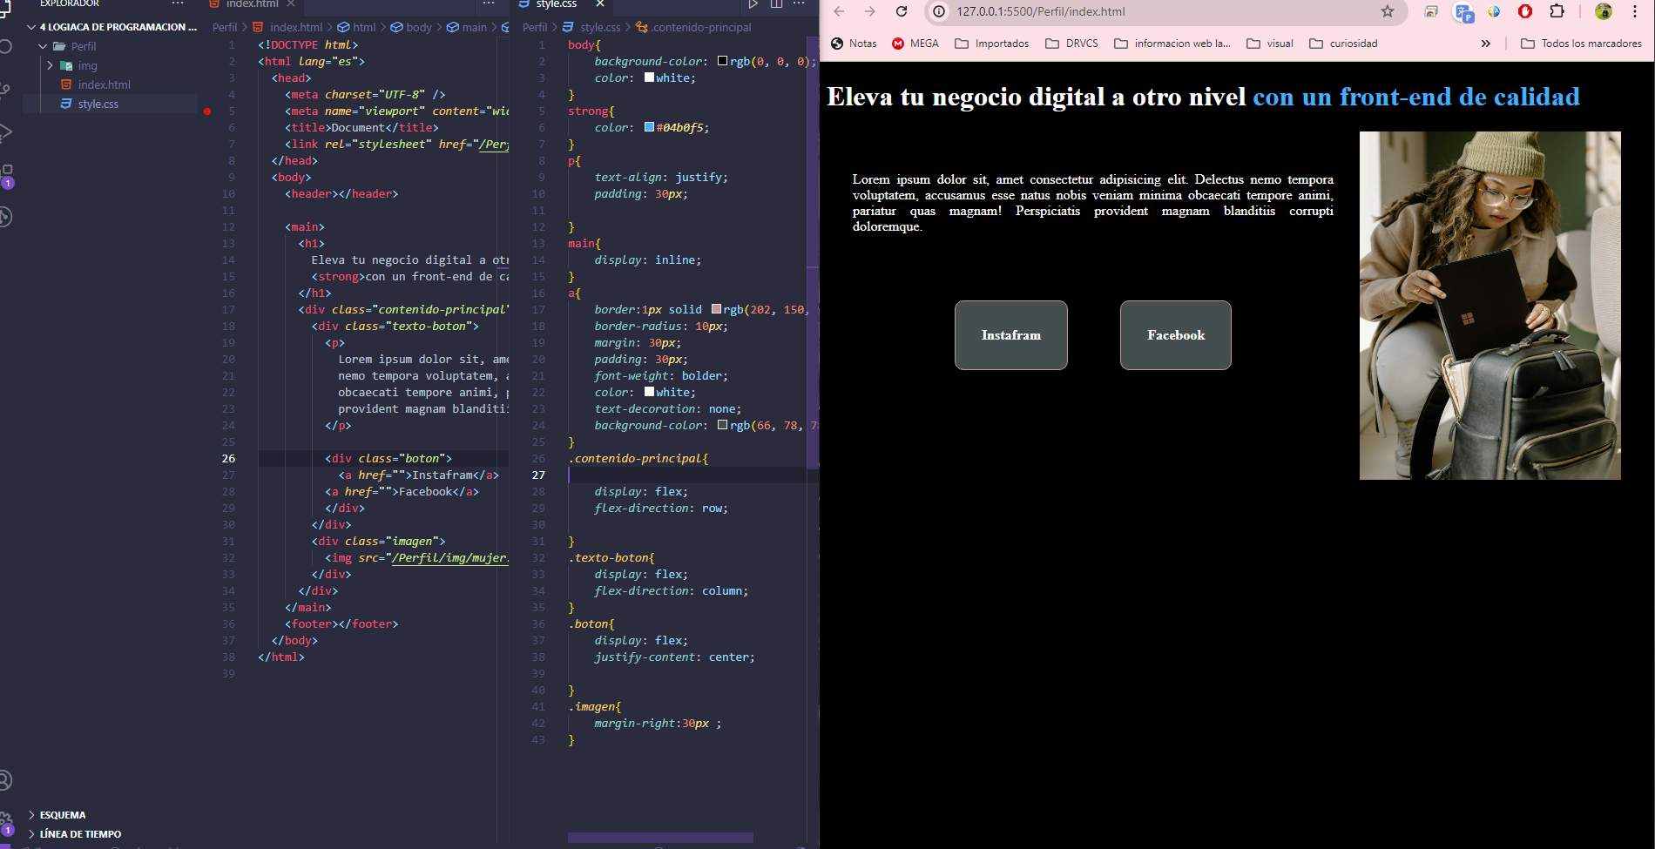The width and height of the screenshot is (1655, 849).
Task: Open more actions for style.css editor group
Action: [799, 4]
